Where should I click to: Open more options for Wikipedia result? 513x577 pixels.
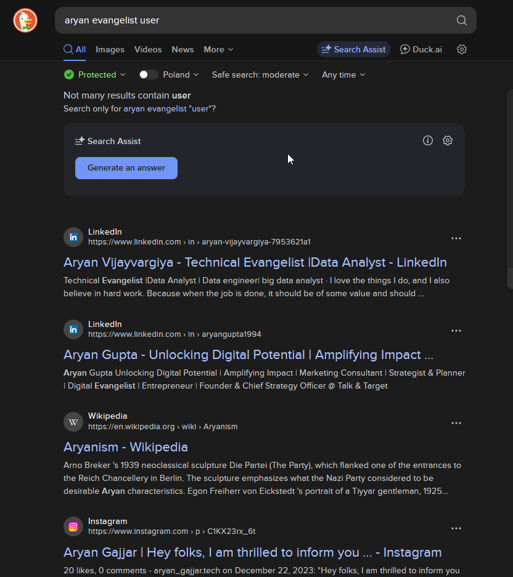coord(456,423)
